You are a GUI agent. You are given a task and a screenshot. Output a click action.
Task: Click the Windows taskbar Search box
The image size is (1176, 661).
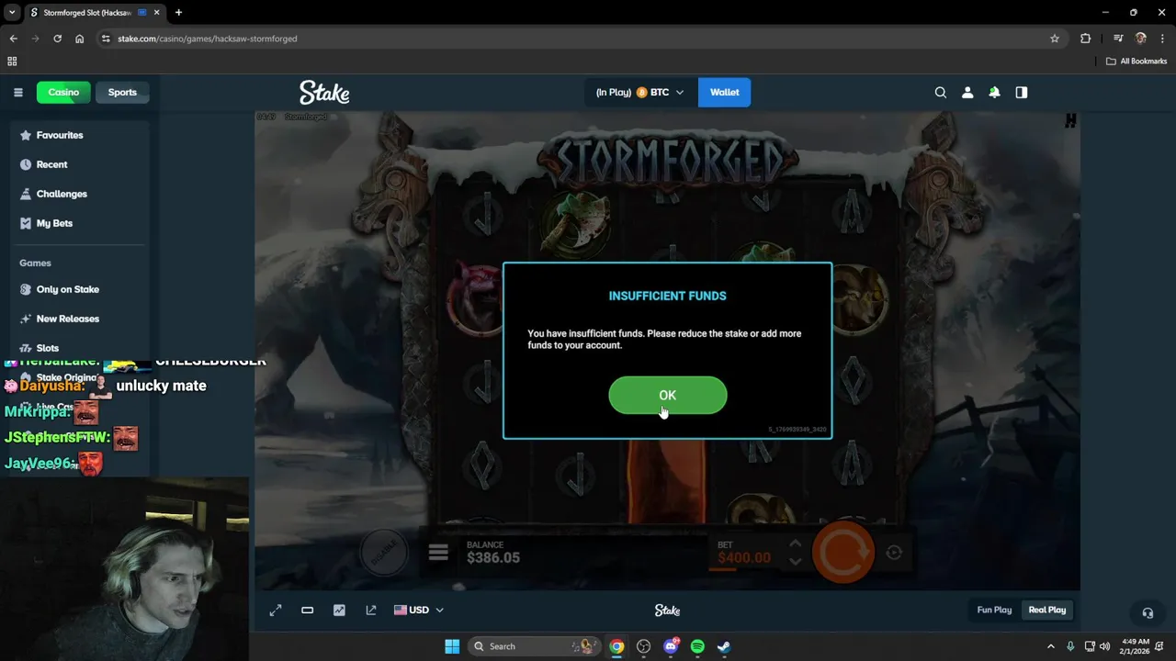click(x=533, y=646)
